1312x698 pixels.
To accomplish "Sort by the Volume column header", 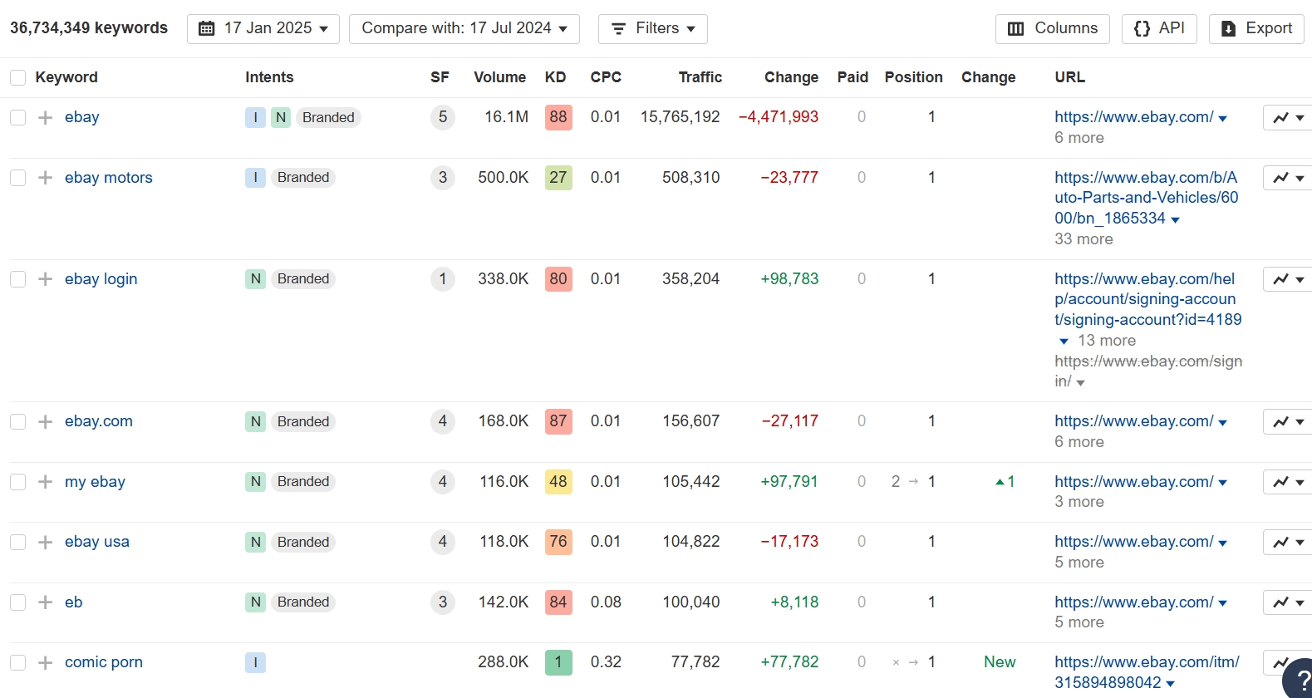I will (x=499, y=77).
